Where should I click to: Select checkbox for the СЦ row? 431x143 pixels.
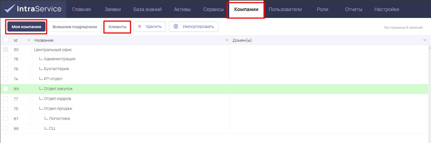point(6,128)
